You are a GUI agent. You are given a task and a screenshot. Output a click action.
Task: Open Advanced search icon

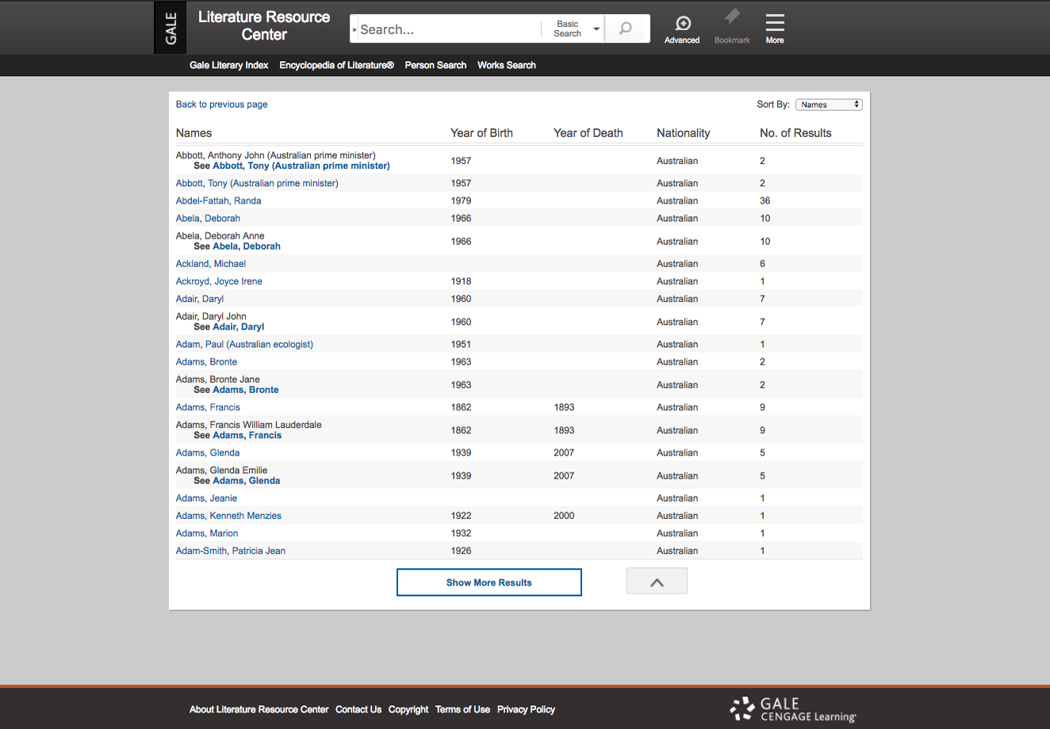tap(682, 29)
